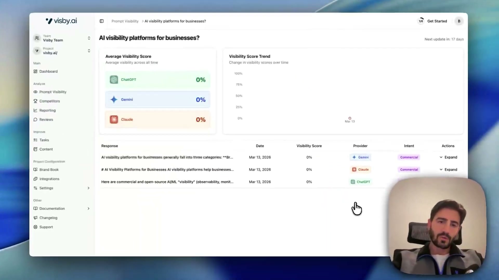
Task: Click the Settings sliders icon
Action: point(35,188)
